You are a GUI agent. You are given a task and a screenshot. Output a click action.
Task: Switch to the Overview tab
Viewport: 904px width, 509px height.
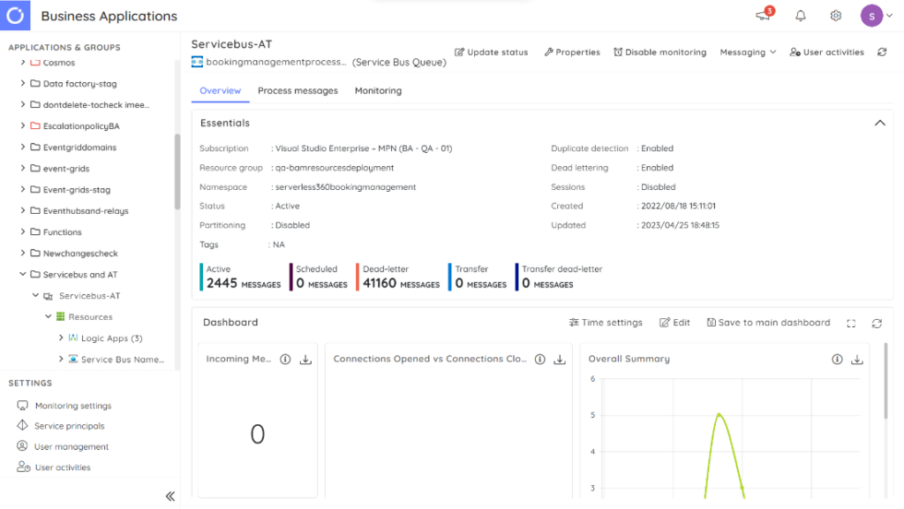click(x=220, y=91)
